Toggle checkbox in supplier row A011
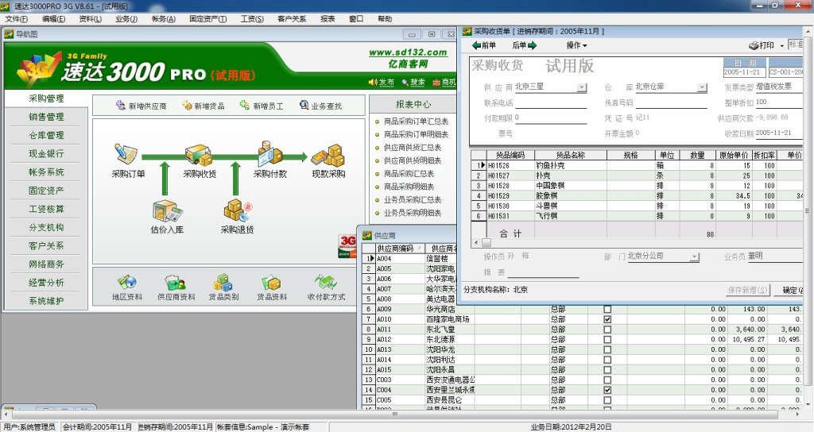Screen dimensions: 814x432 [x=607, y=330]
